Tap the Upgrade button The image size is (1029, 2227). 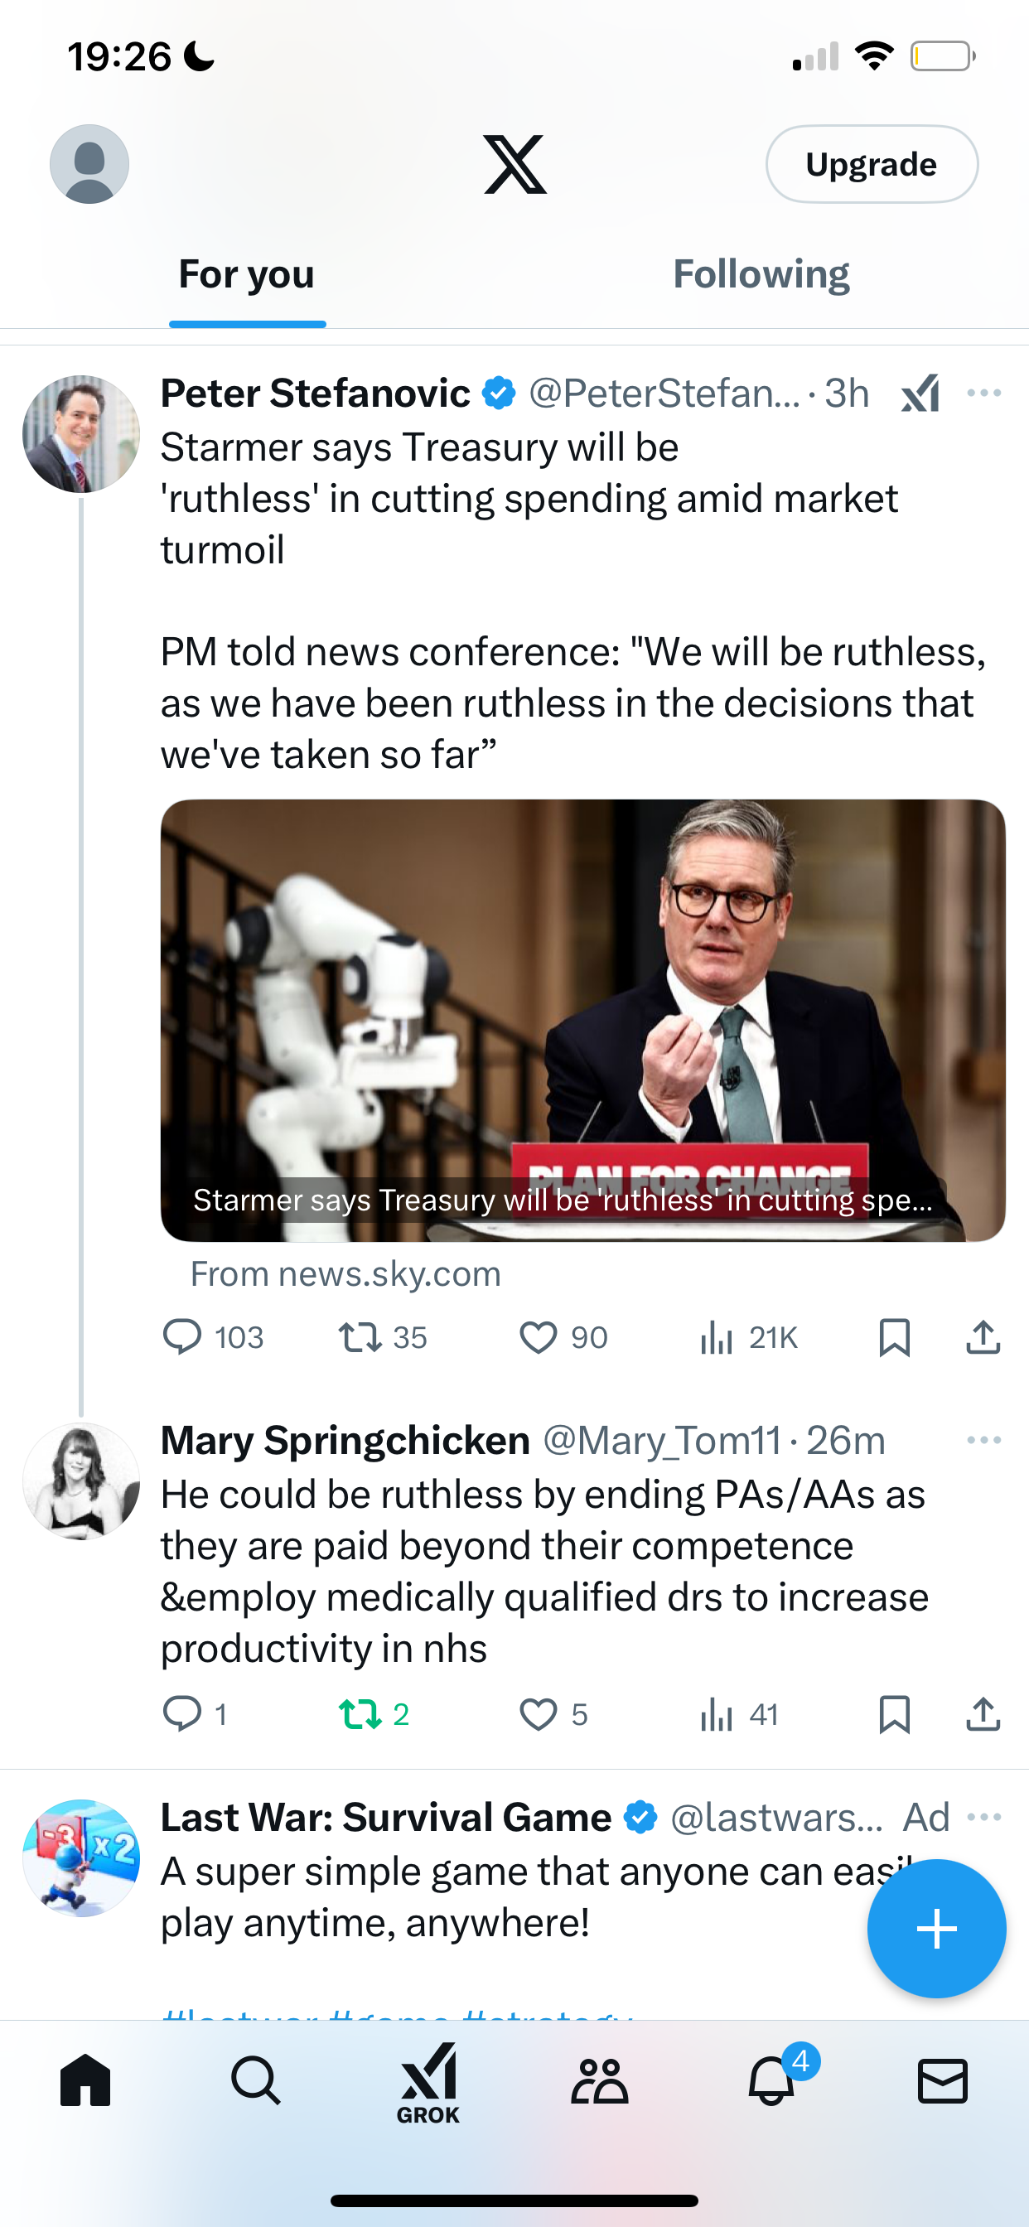(872, 164)
